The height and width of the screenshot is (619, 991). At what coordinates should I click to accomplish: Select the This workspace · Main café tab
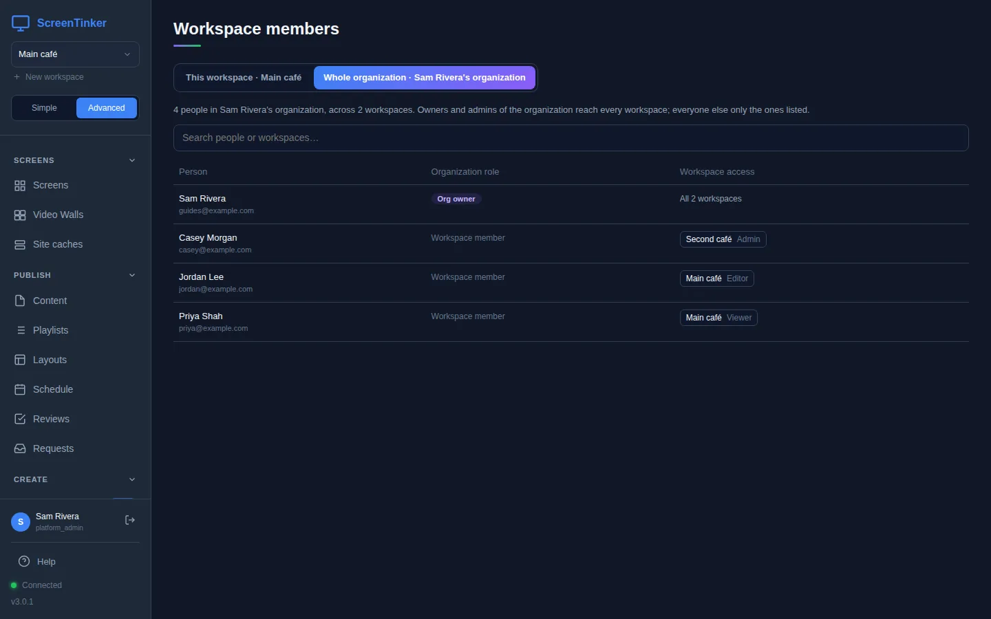pyautogui.click(x=244, y=78)
